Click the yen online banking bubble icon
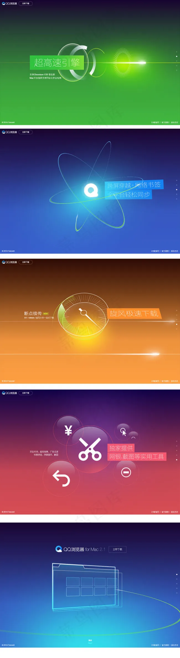 (68, 430)
